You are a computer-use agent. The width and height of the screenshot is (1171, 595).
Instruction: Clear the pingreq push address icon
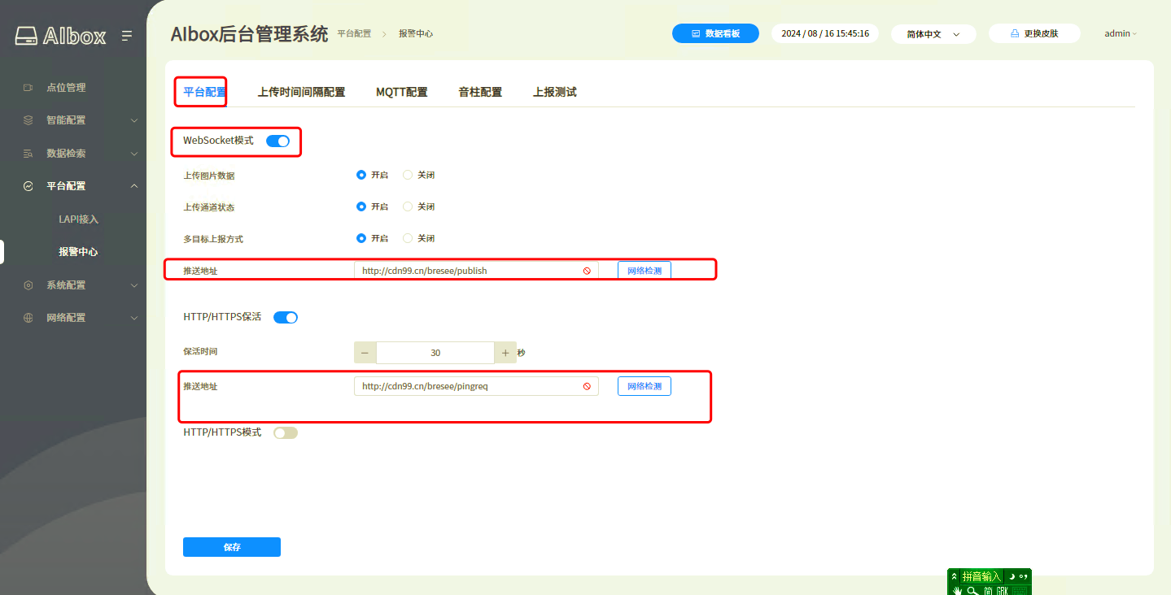tap(586, 386)
